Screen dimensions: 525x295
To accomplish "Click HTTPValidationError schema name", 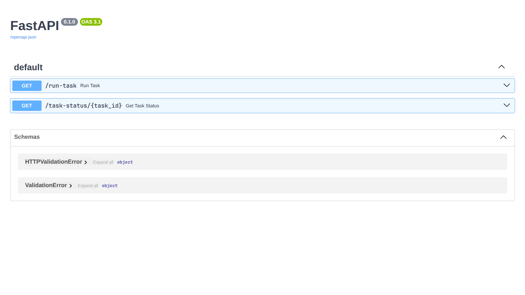I will coord(53,162).
